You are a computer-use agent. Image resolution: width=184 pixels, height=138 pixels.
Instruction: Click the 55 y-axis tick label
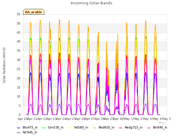[x=18, y=14]
